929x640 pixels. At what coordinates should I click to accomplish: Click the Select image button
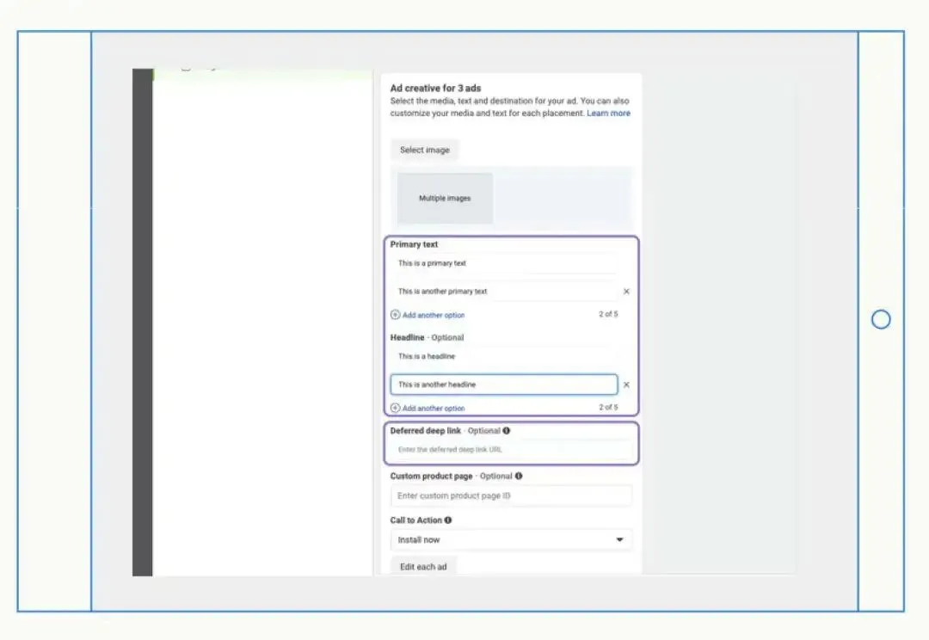point(425,150)
